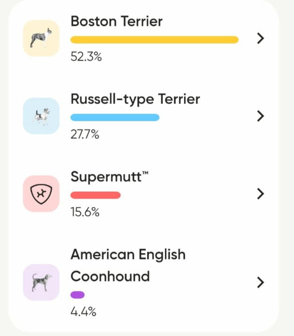Open American English Coonhound chevron
Image resolution: width=294 pixels, height=336 pixels.
(260, 282)
